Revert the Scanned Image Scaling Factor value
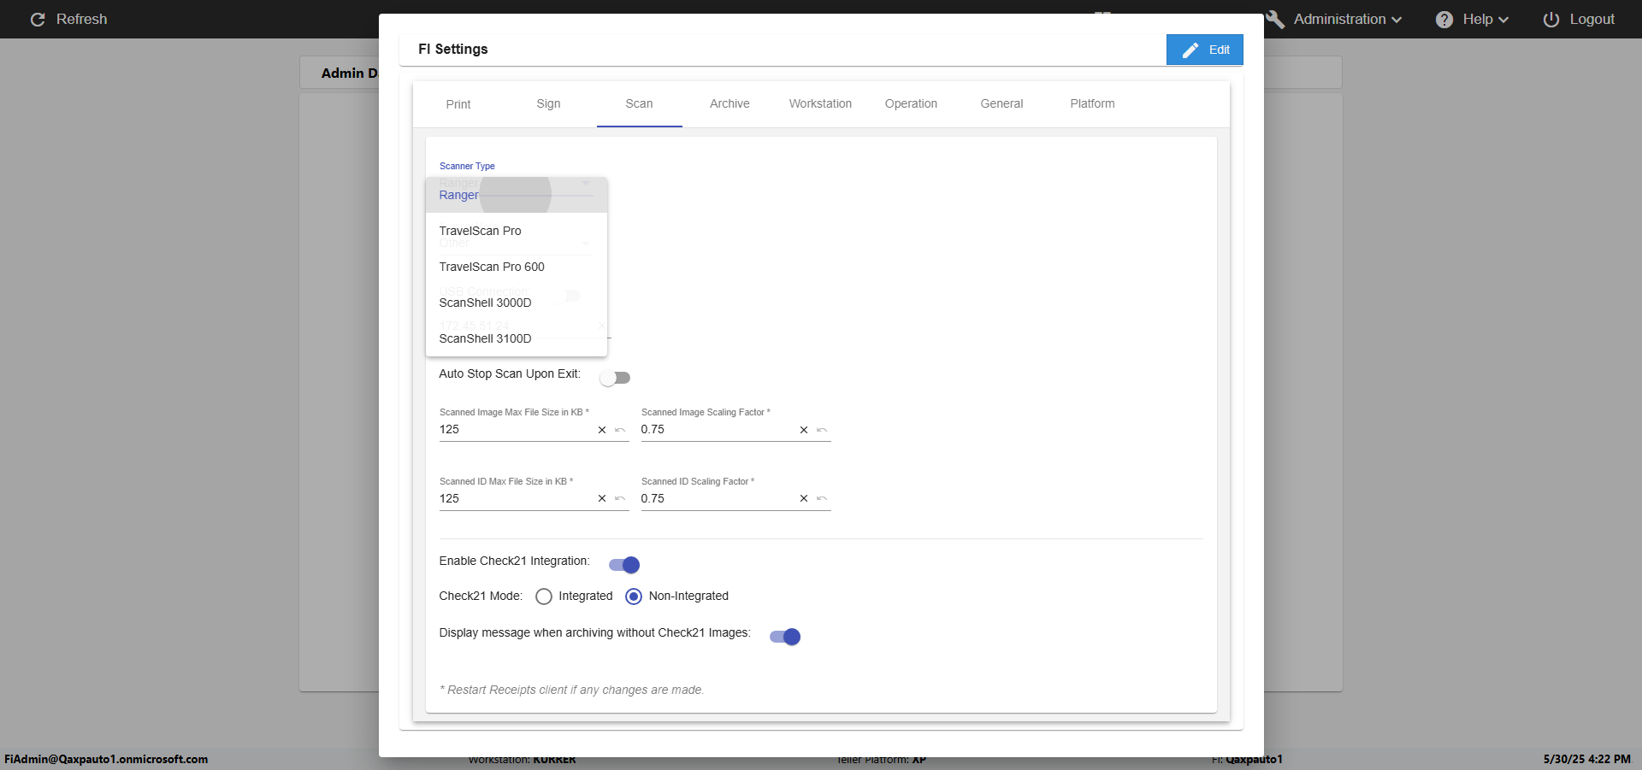The image size is (1642, 770). 822,430
